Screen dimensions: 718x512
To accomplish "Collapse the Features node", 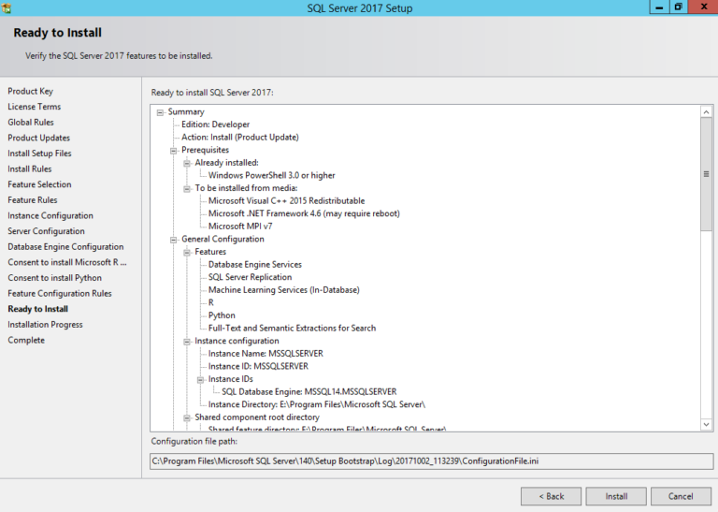I will click(x=187, y=252).
